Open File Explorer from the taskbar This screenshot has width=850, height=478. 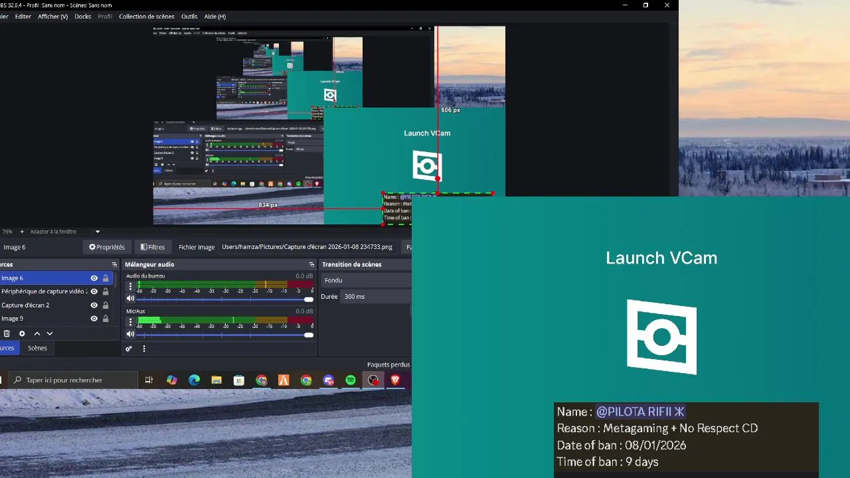(216, 380)
